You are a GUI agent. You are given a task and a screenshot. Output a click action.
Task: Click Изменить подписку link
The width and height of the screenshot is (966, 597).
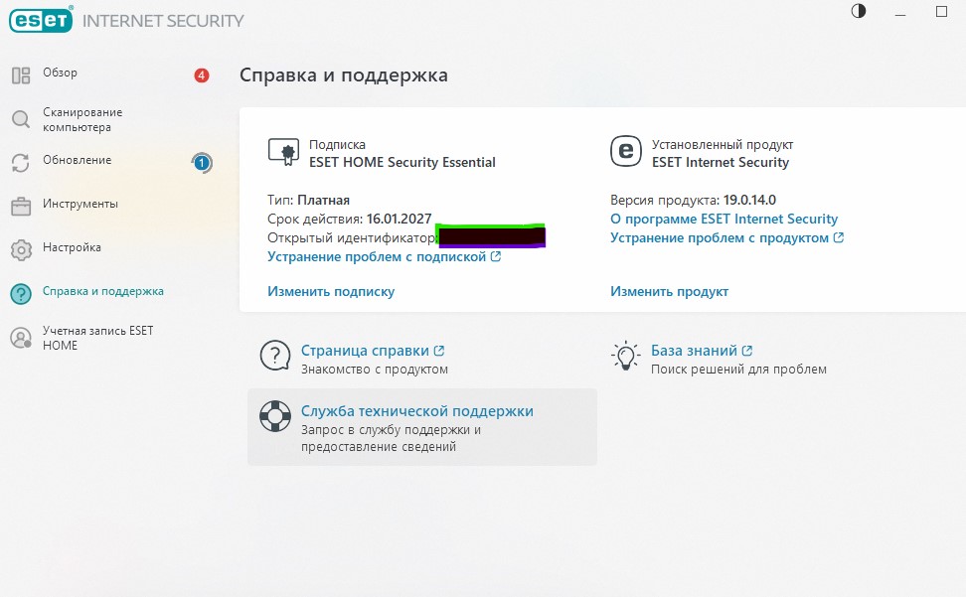331,292
